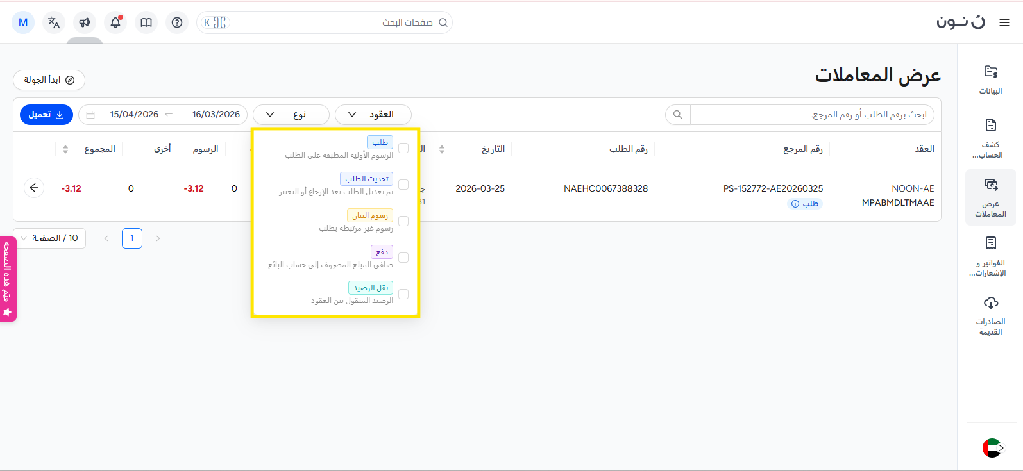The image size is (1023, 471).
Task: Sort by the المجموع column
Action: tap(65, 149)
